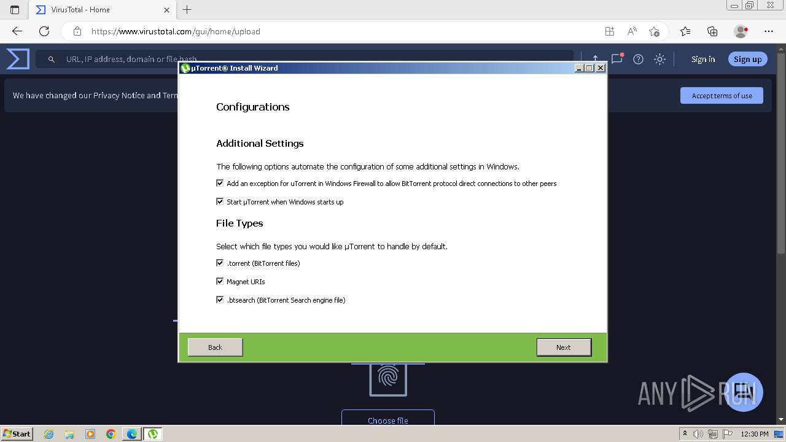Reload the VirusTotal page

tap(44, 31)
